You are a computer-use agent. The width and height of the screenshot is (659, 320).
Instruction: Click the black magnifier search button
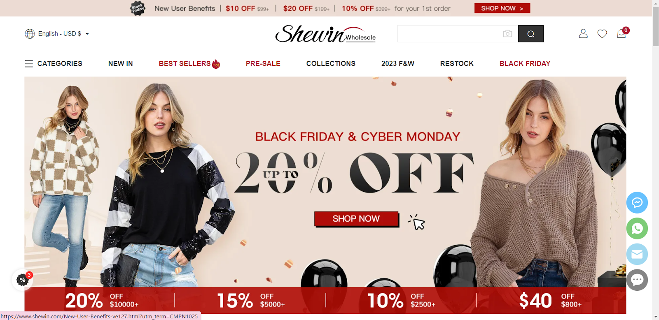coord(530,34)
